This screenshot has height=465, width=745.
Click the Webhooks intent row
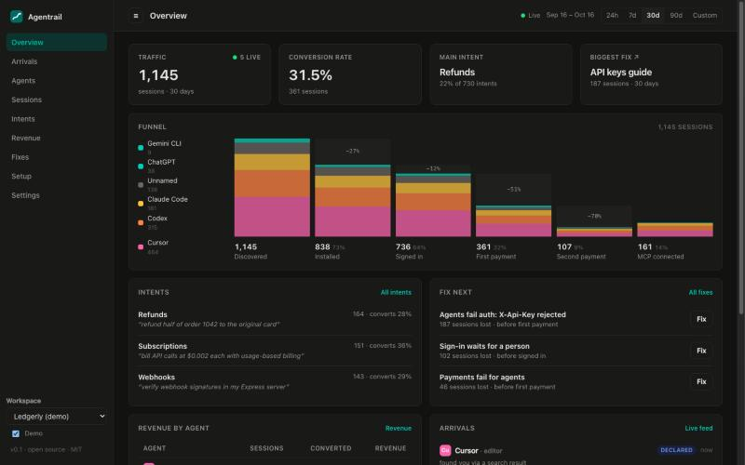tap(275, 381)
